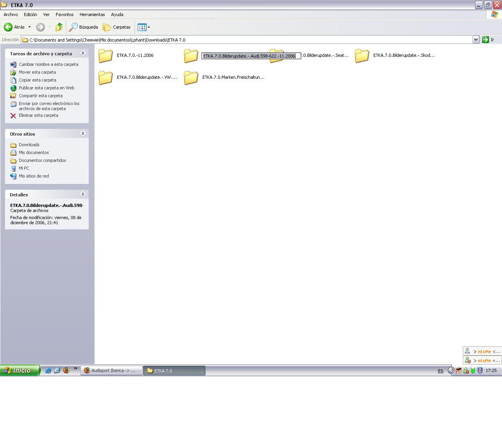Click the red X delete icon
Viewport: 502px width, 448px height.
(13, 116)
